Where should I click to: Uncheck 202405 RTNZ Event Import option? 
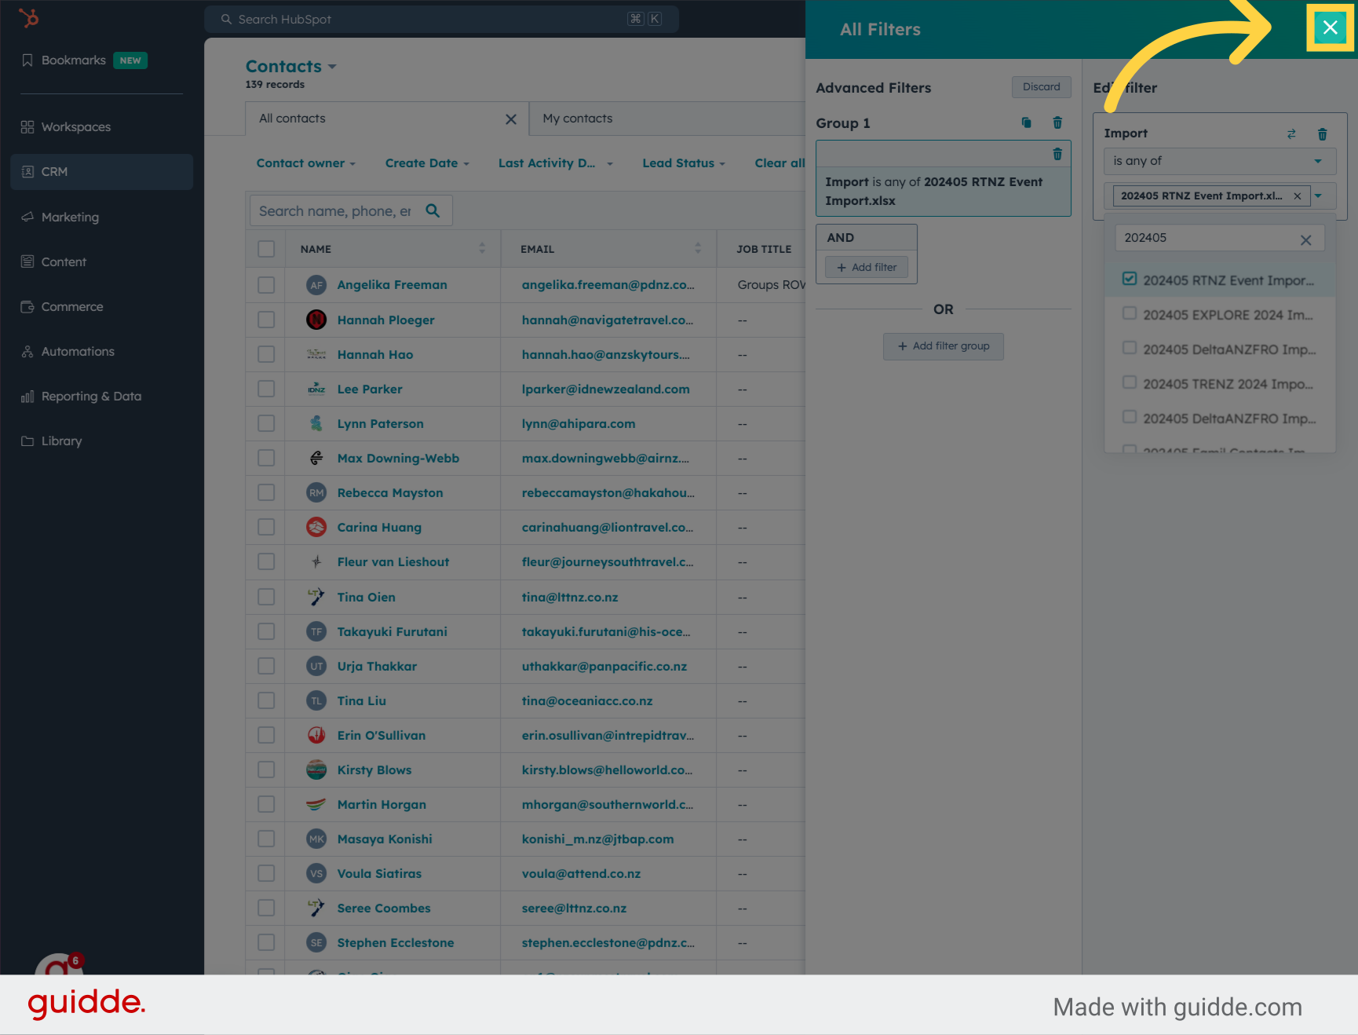point(1130,279)
